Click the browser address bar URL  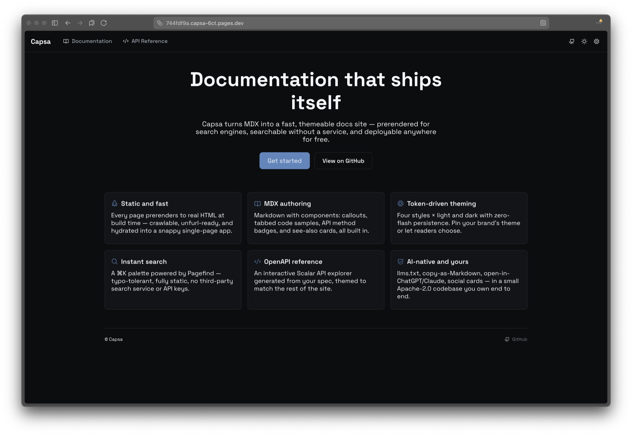(x=205, y=23)
